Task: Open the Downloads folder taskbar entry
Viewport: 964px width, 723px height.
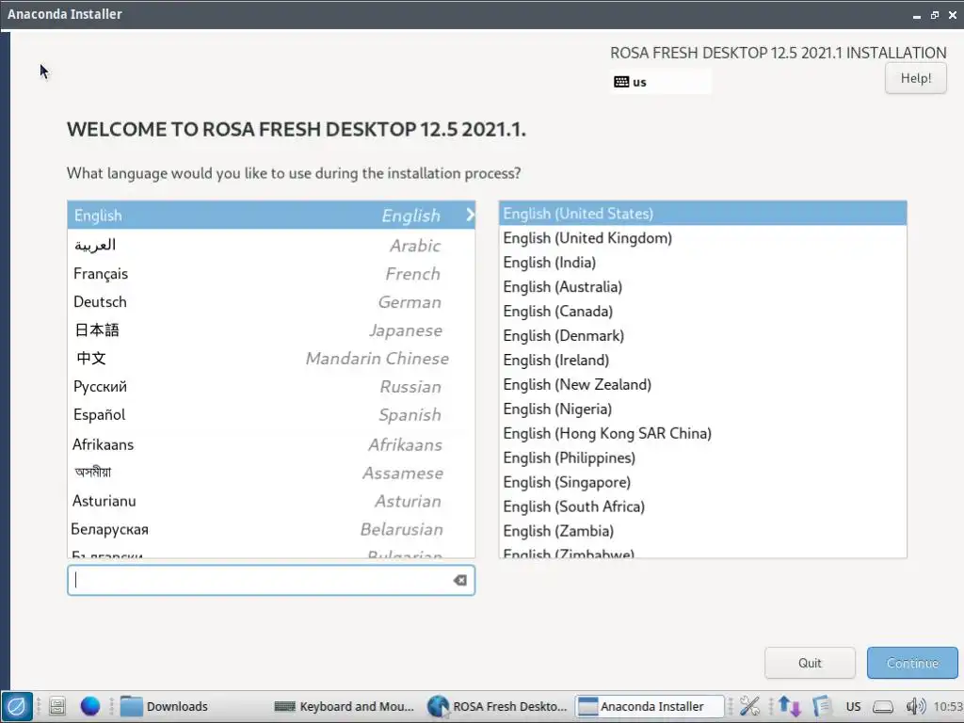Action: [x=164, y=706]
